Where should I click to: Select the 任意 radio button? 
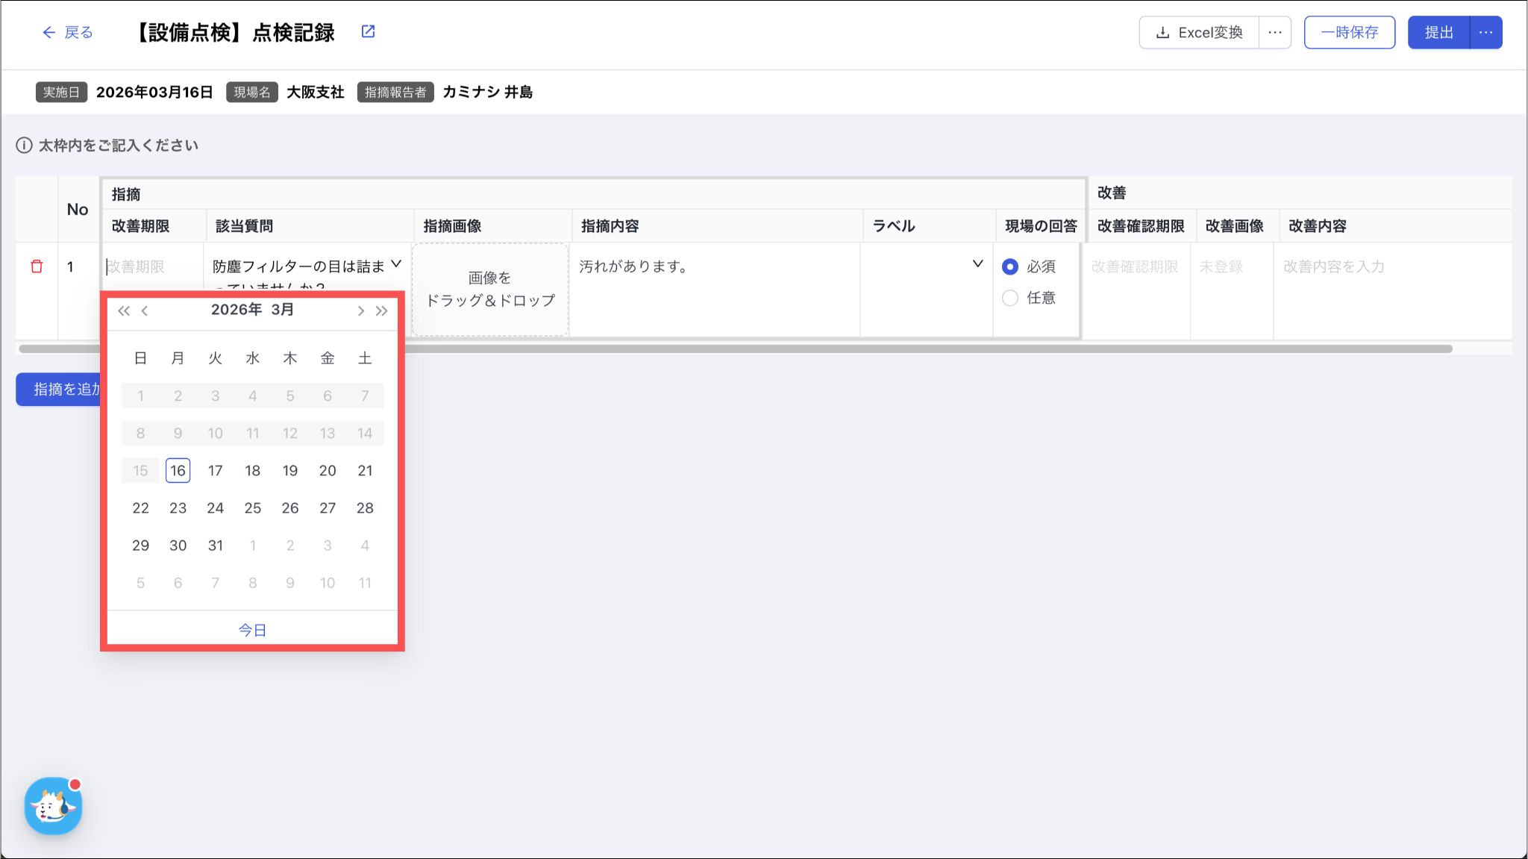click(1010, 298)
